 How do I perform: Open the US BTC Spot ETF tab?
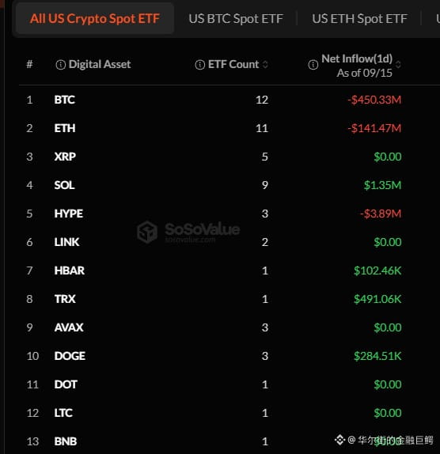(x=236, y=19)
